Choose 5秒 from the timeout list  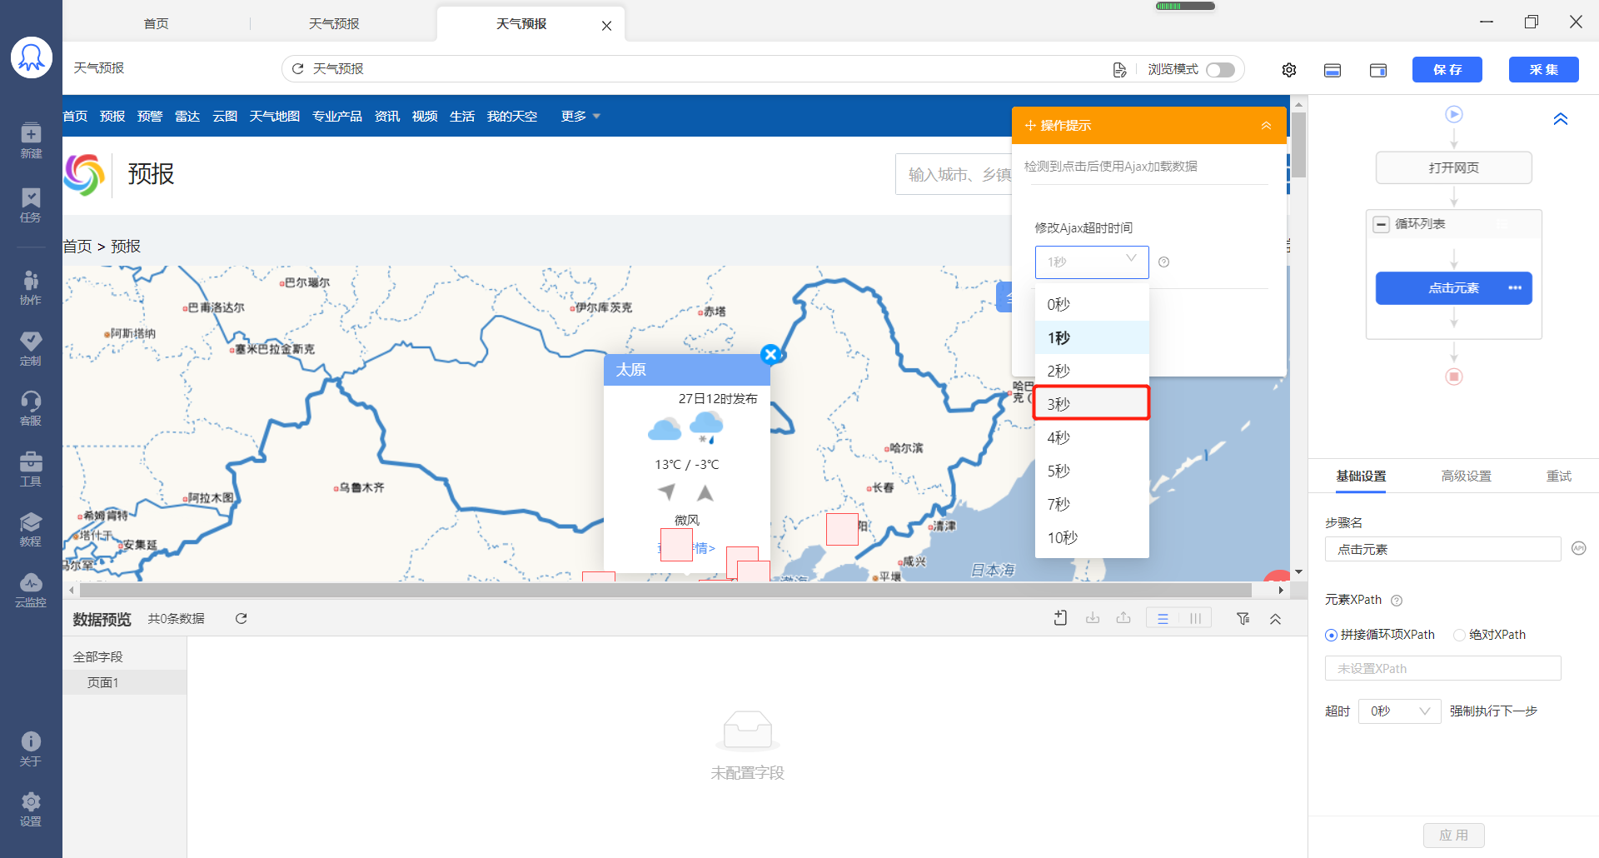pos(1092,471)
